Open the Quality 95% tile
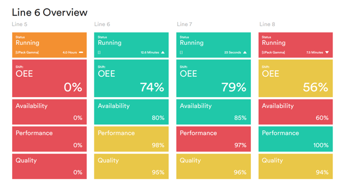The height and width of the screenshot is (188, 341). pyautogui.click(x=131, y=167)
